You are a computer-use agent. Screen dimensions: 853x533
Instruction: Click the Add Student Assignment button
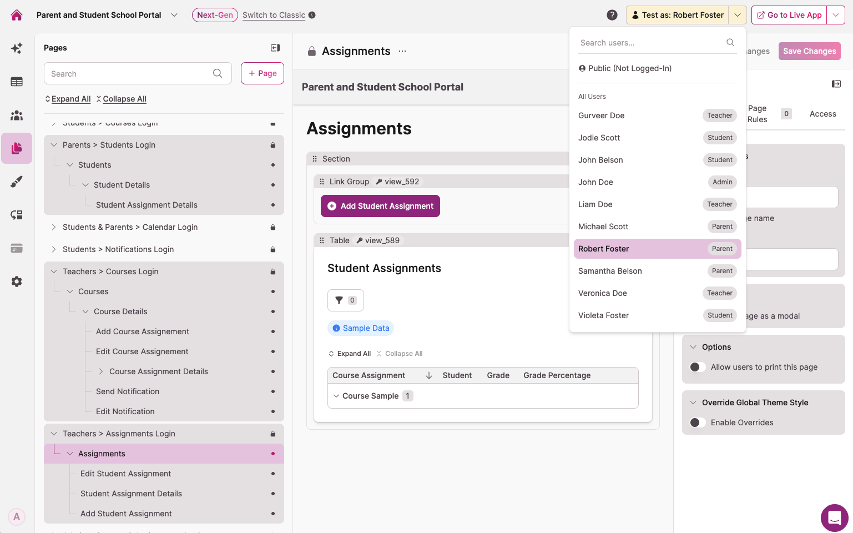380,206
